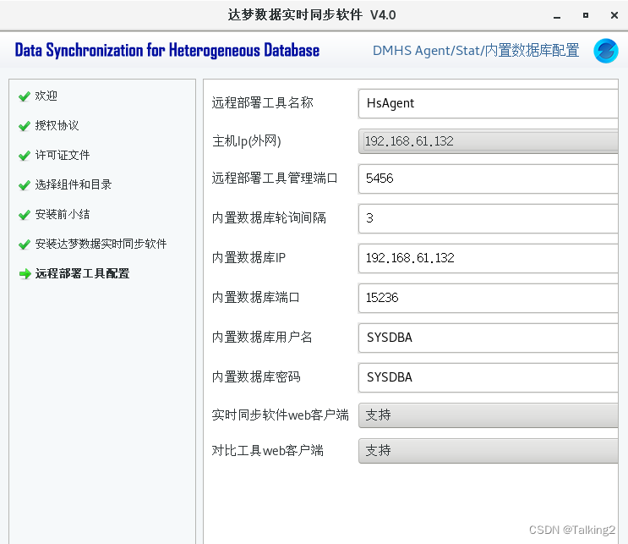Click the DMHS Agent/Stat/内置数据库配置 heading
The height and width of the screenshot is (544, 628).
pos(476,51)
